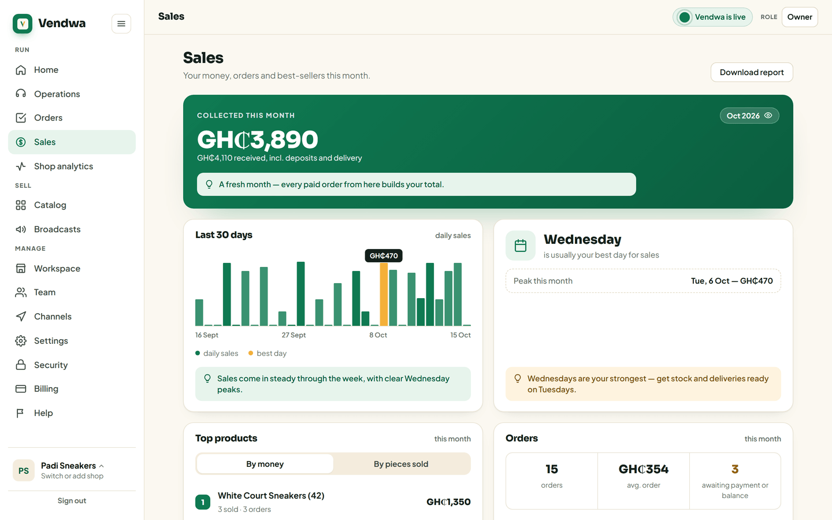Click the highlighted orange best-day bar
Viewport: 832px width, 520px height.
point(384,294)
